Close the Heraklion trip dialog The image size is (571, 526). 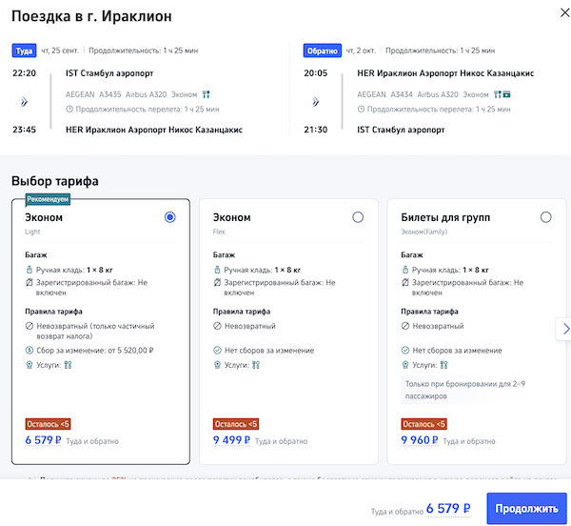tap(554, 15)
